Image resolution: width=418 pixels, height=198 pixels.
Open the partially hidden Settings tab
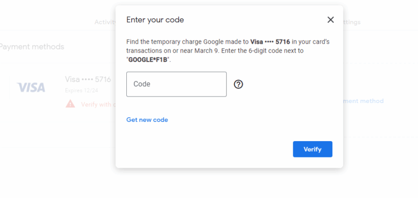coord(352,22)
